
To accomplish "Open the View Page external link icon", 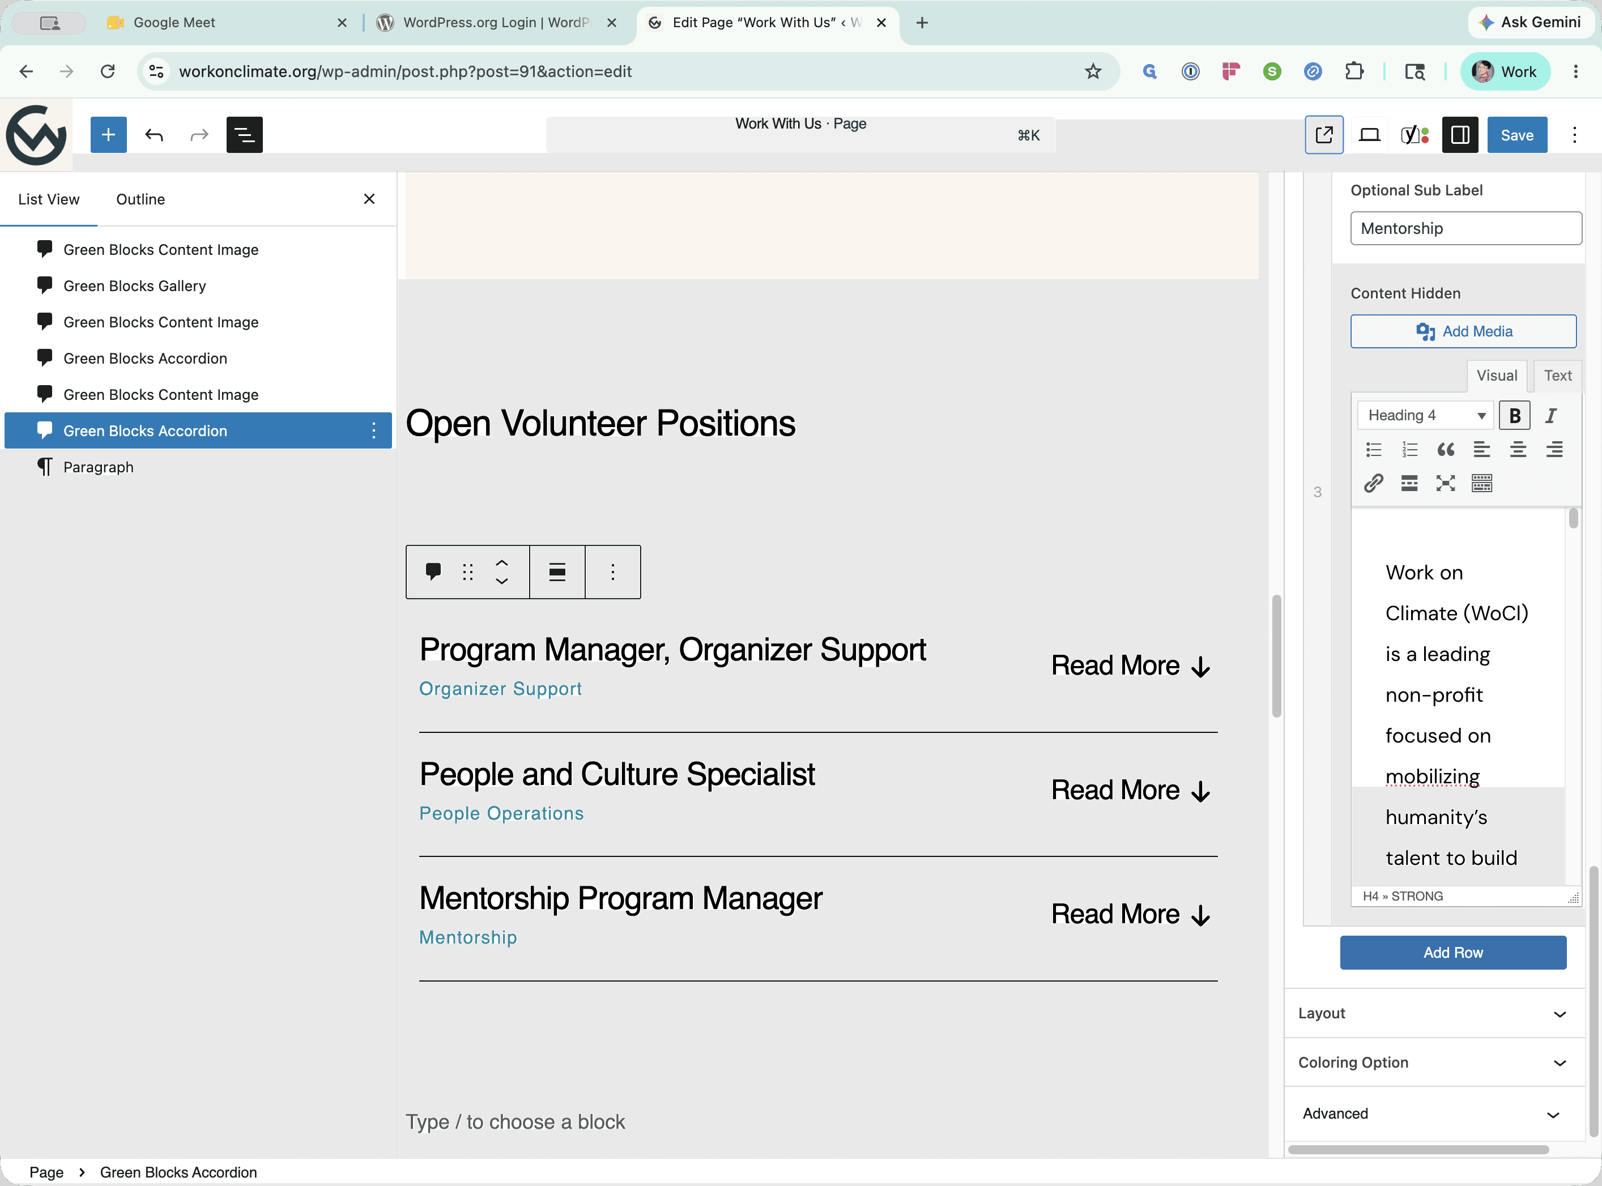I will (1323, 134).
